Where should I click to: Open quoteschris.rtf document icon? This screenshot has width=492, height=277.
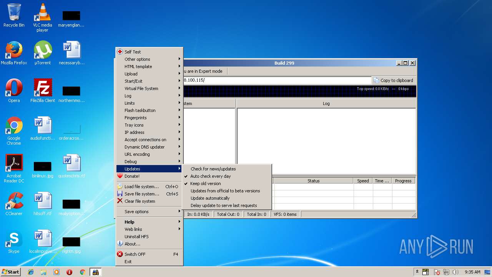pyautogui.click(x=71, y=166)
